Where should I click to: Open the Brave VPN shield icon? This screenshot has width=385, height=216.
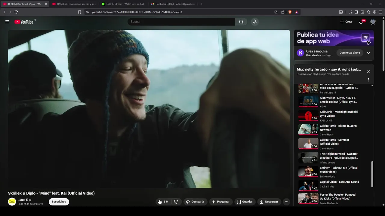(374, 12)
